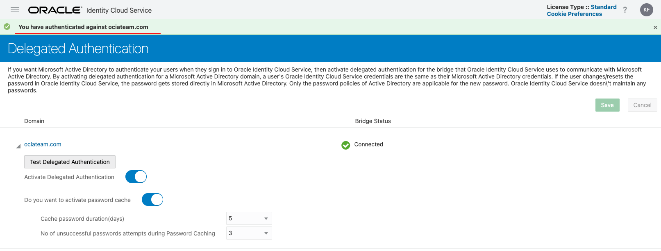
Task: Click 'Do you want to activate password cache' label
Action: click(x=77, y=200)
